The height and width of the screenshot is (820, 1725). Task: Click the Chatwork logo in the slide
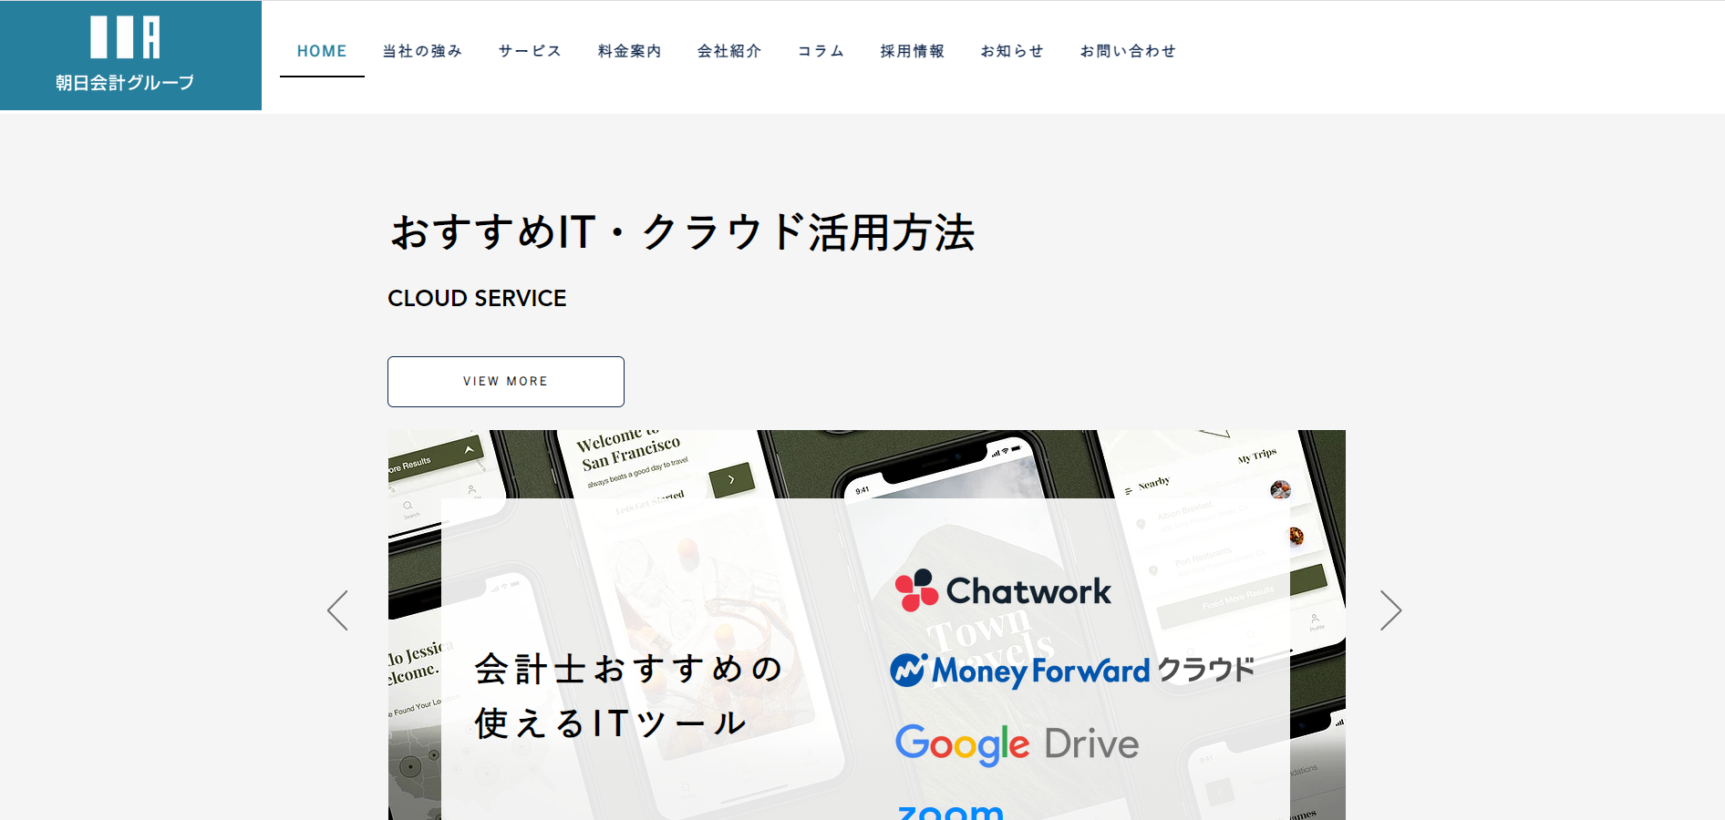(x=1003, y=590)
